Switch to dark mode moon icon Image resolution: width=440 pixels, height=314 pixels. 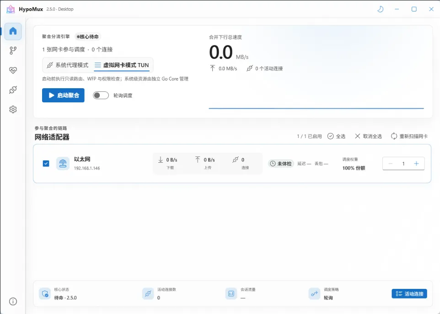point(380,9)
